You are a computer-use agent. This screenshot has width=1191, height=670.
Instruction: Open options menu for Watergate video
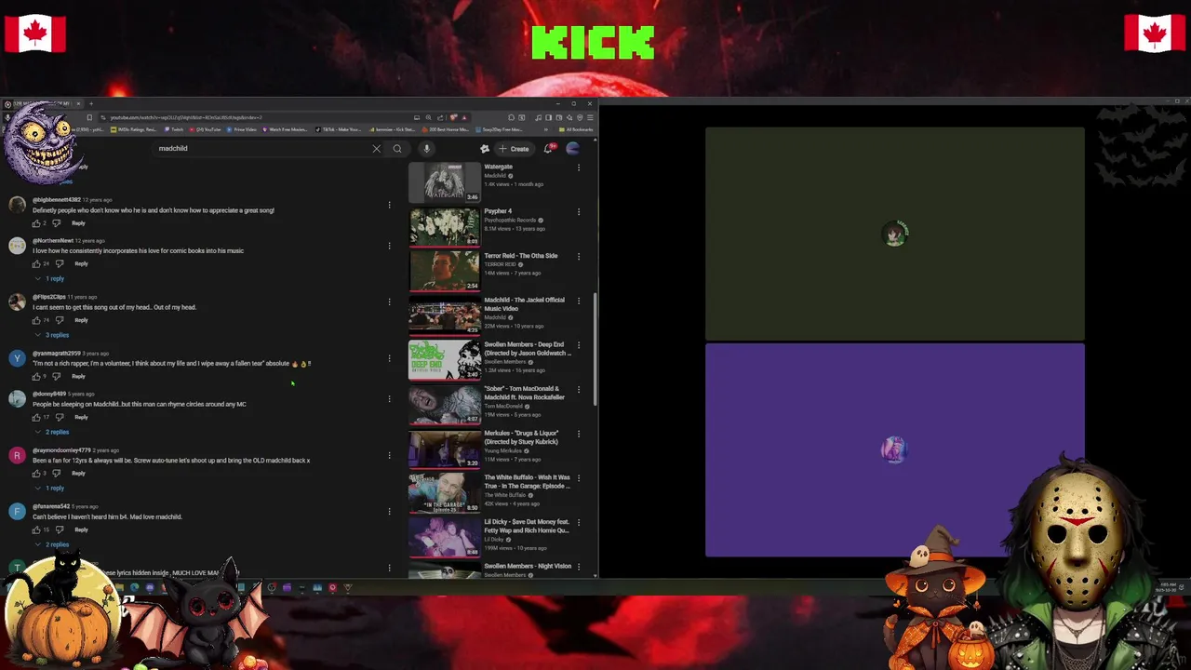[x=579, y=167]
